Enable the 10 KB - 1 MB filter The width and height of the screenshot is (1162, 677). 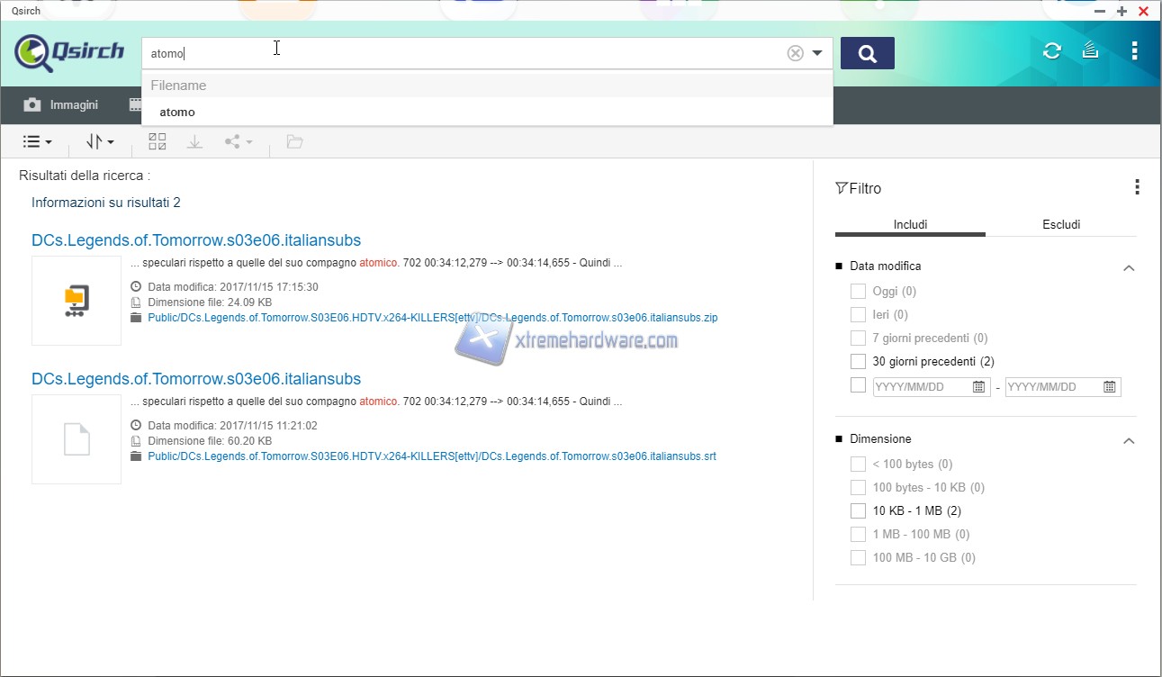(x=858, y=510)
